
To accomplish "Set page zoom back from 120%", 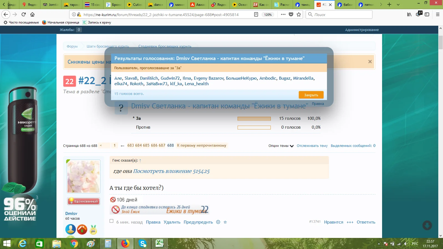I will coord(268,14).
